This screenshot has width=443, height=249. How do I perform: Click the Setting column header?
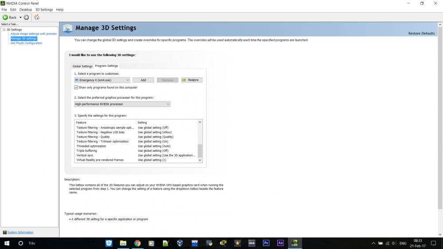coord(167,123)
